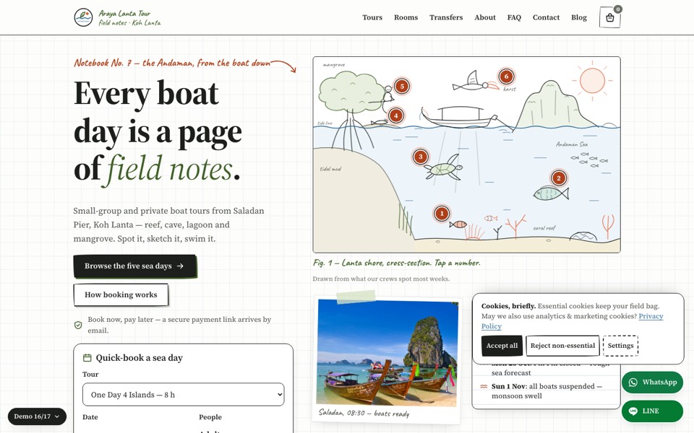Tap hotspot number 6 near the bird
Screen dimensions: 694x433
pyautogui.click(x=506, y=76)
